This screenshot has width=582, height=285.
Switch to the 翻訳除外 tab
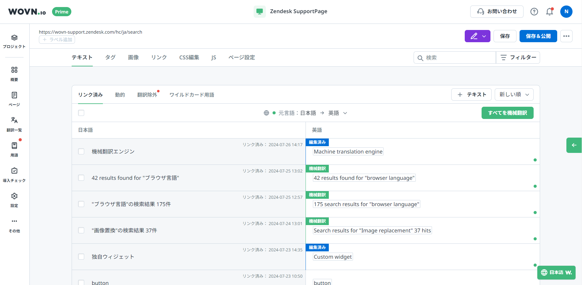coord(147,95)
